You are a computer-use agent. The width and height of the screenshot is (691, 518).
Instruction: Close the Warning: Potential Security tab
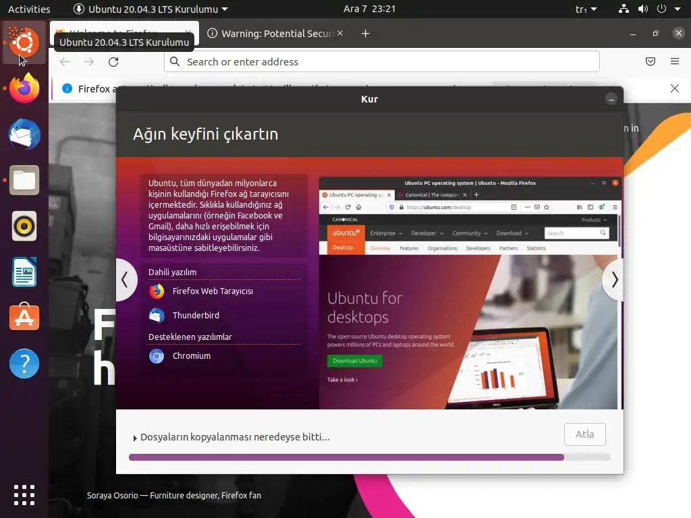click(340, 34)
